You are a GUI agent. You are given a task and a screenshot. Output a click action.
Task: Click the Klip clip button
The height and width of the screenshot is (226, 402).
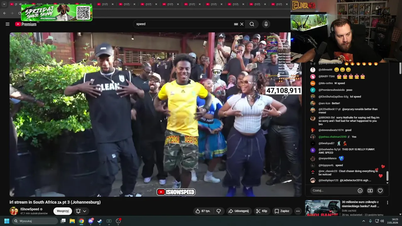click(261, 211)
